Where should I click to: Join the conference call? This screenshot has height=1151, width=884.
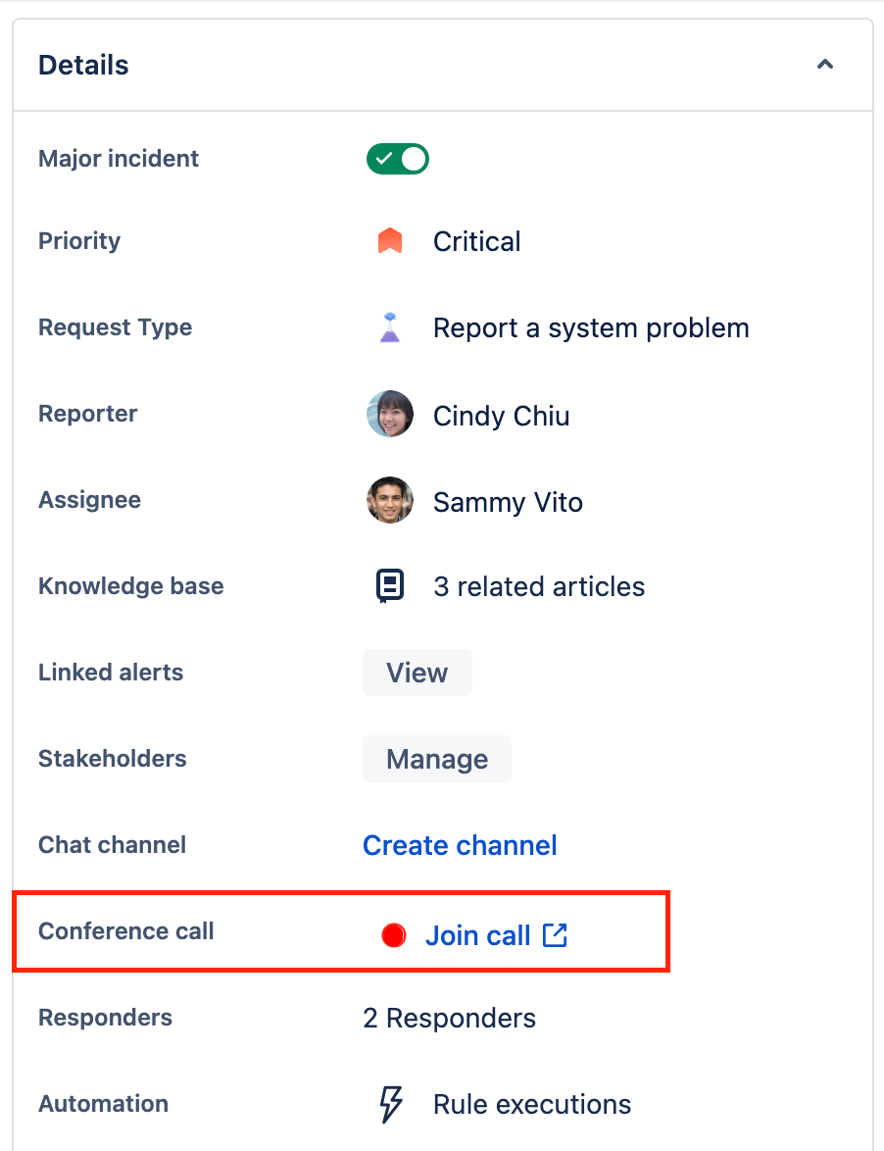point(477,934)
